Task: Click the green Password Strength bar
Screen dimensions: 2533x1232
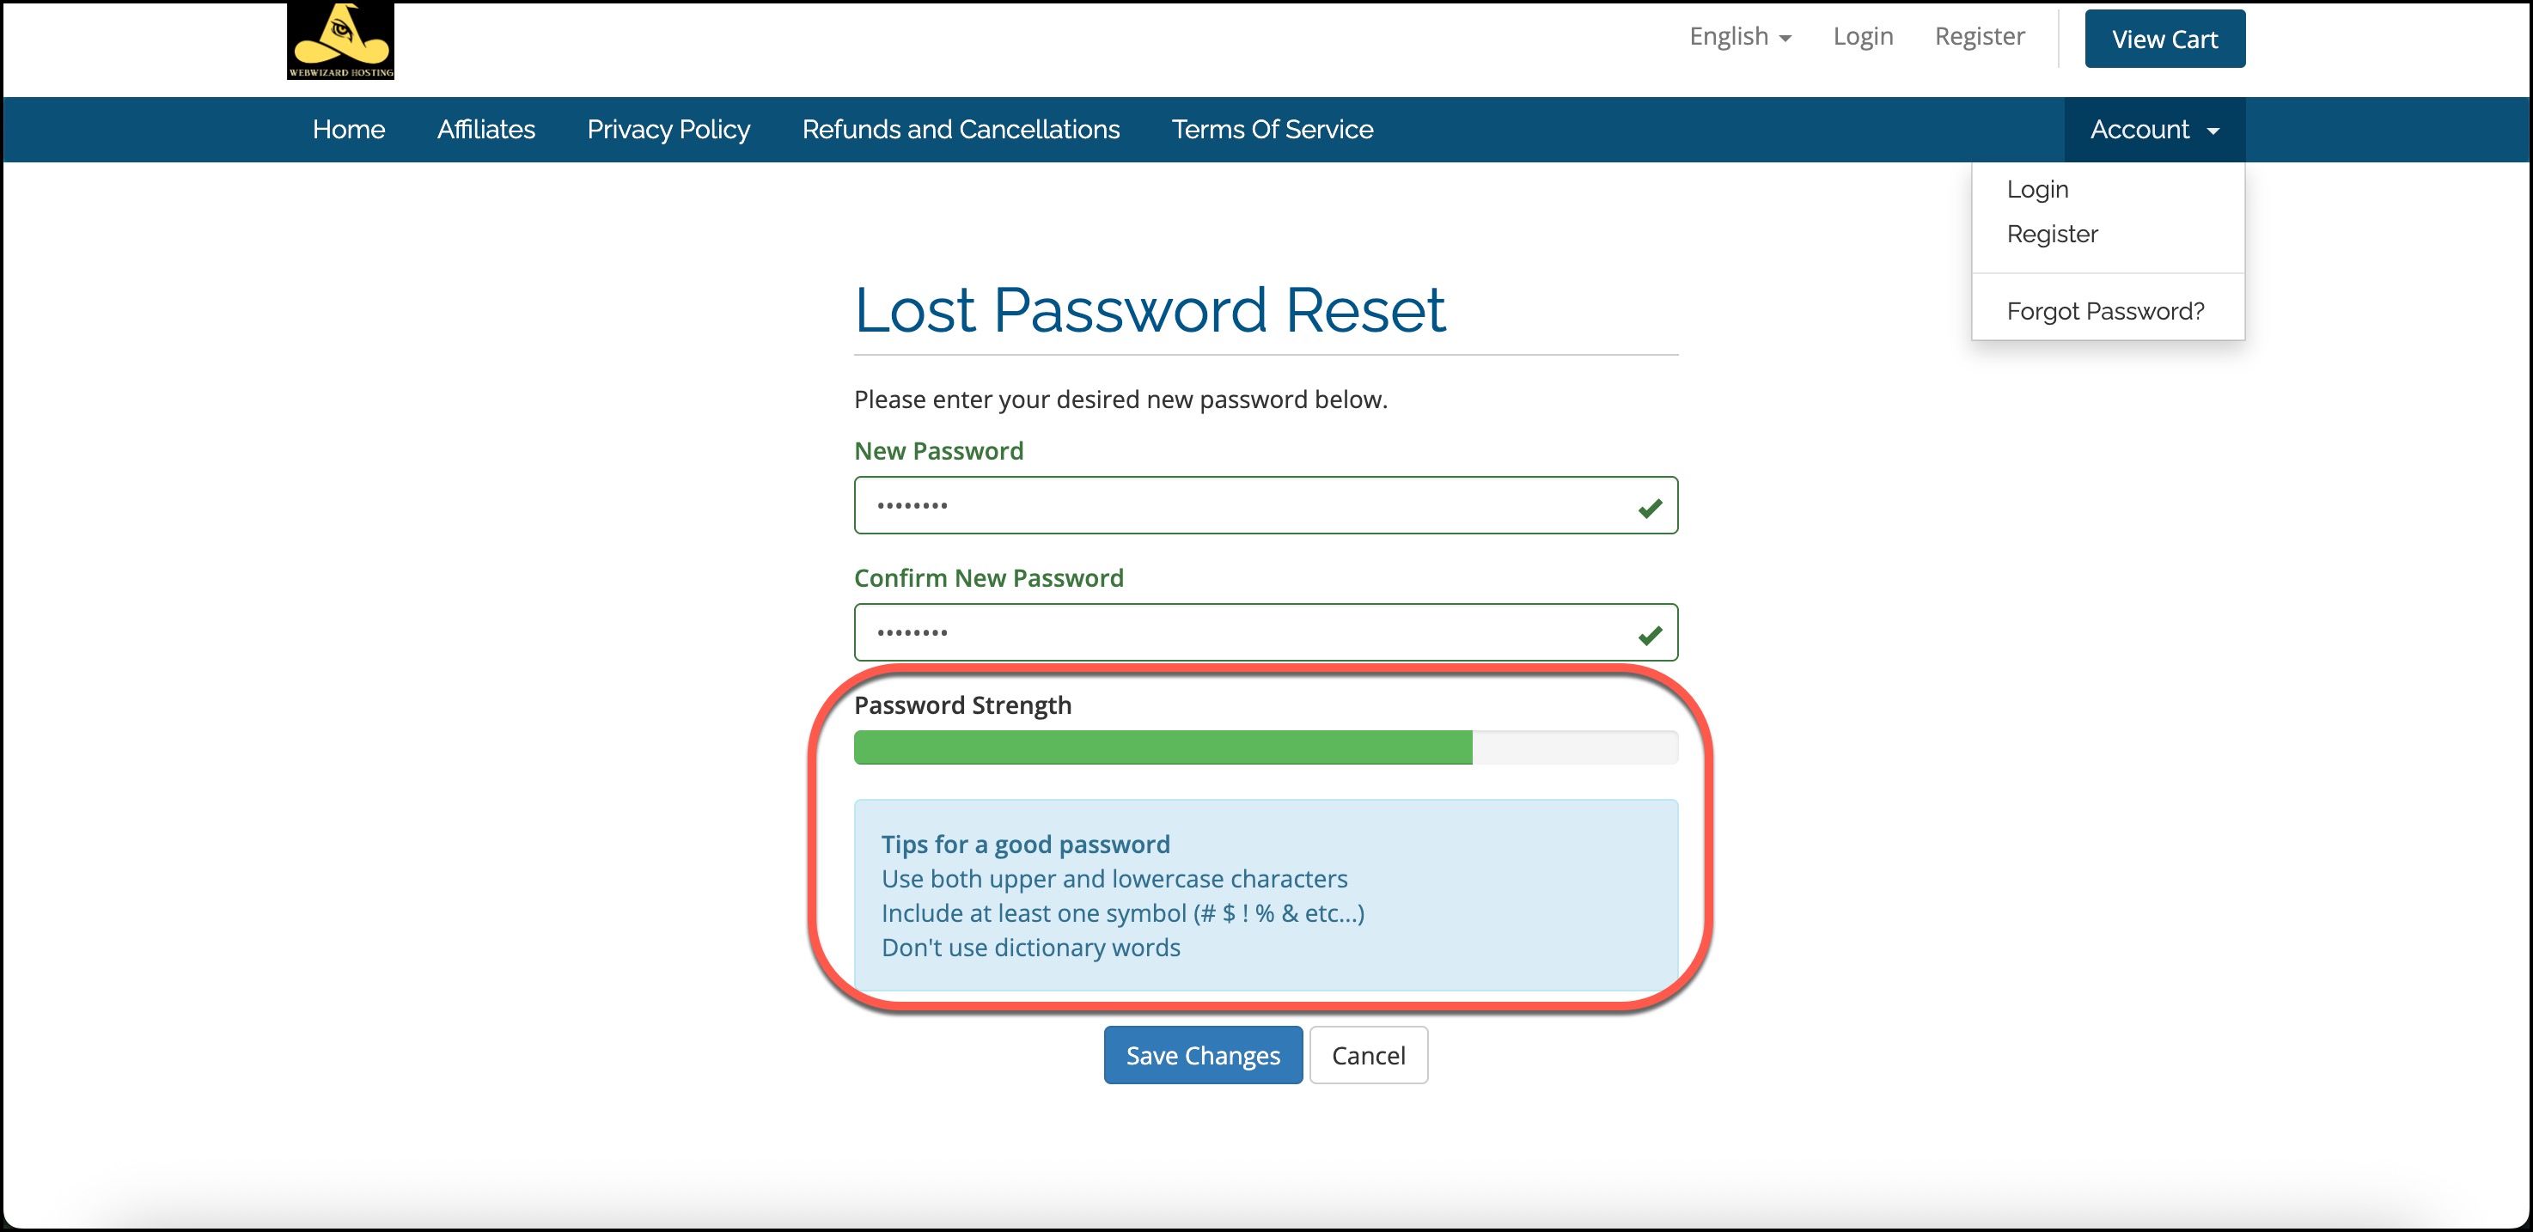Action: [x=1163, y=747]
